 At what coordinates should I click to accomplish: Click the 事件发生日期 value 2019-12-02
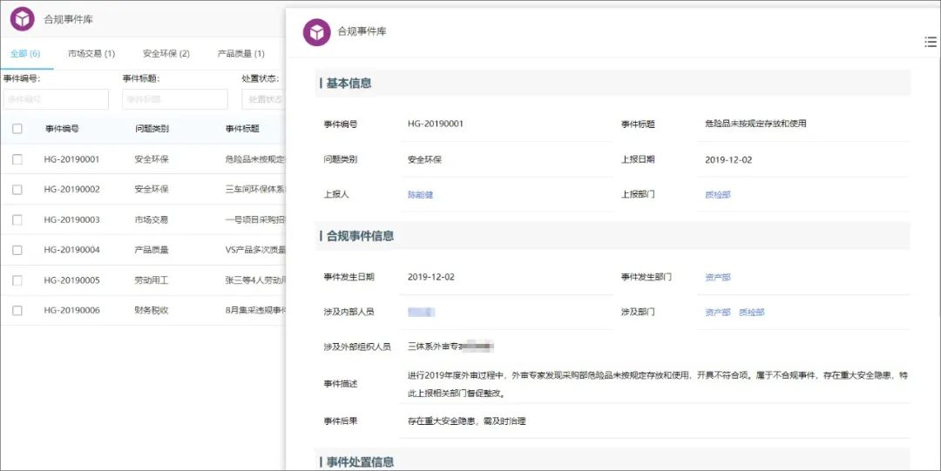pos(431,277)
